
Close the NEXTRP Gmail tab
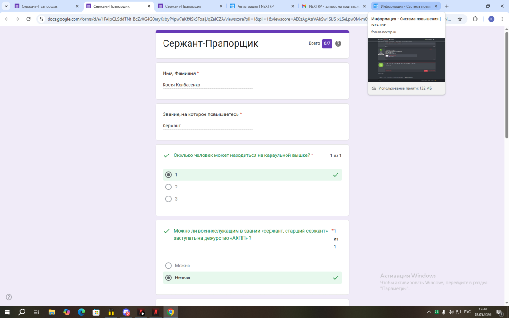(x=364, y=6)
